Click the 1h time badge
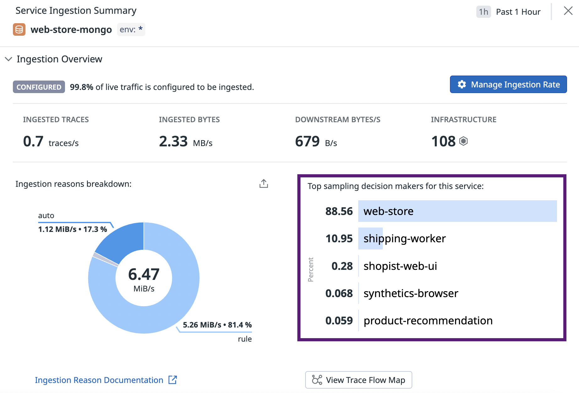This screenshot has height=393, width=579. 483,12
